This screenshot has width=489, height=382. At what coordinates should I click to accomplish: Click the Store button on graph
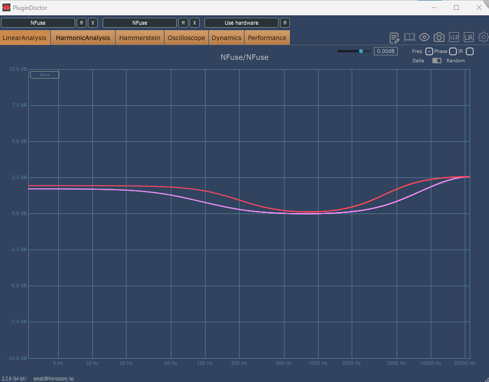coord(44,75)
